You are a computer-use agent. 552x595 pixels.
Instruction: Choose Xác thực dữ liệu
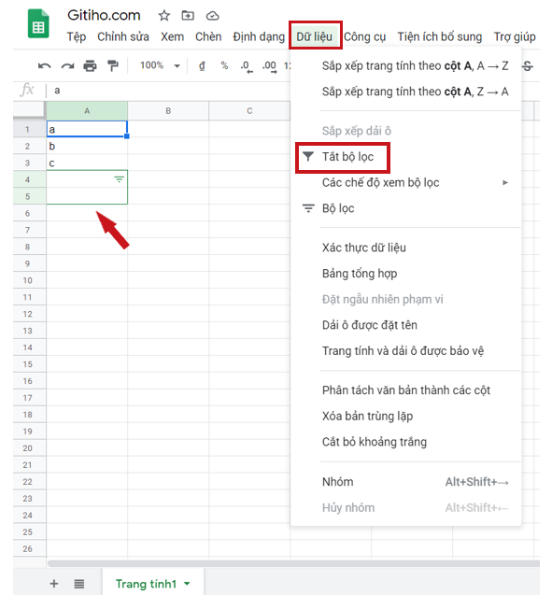coord(405,248)
